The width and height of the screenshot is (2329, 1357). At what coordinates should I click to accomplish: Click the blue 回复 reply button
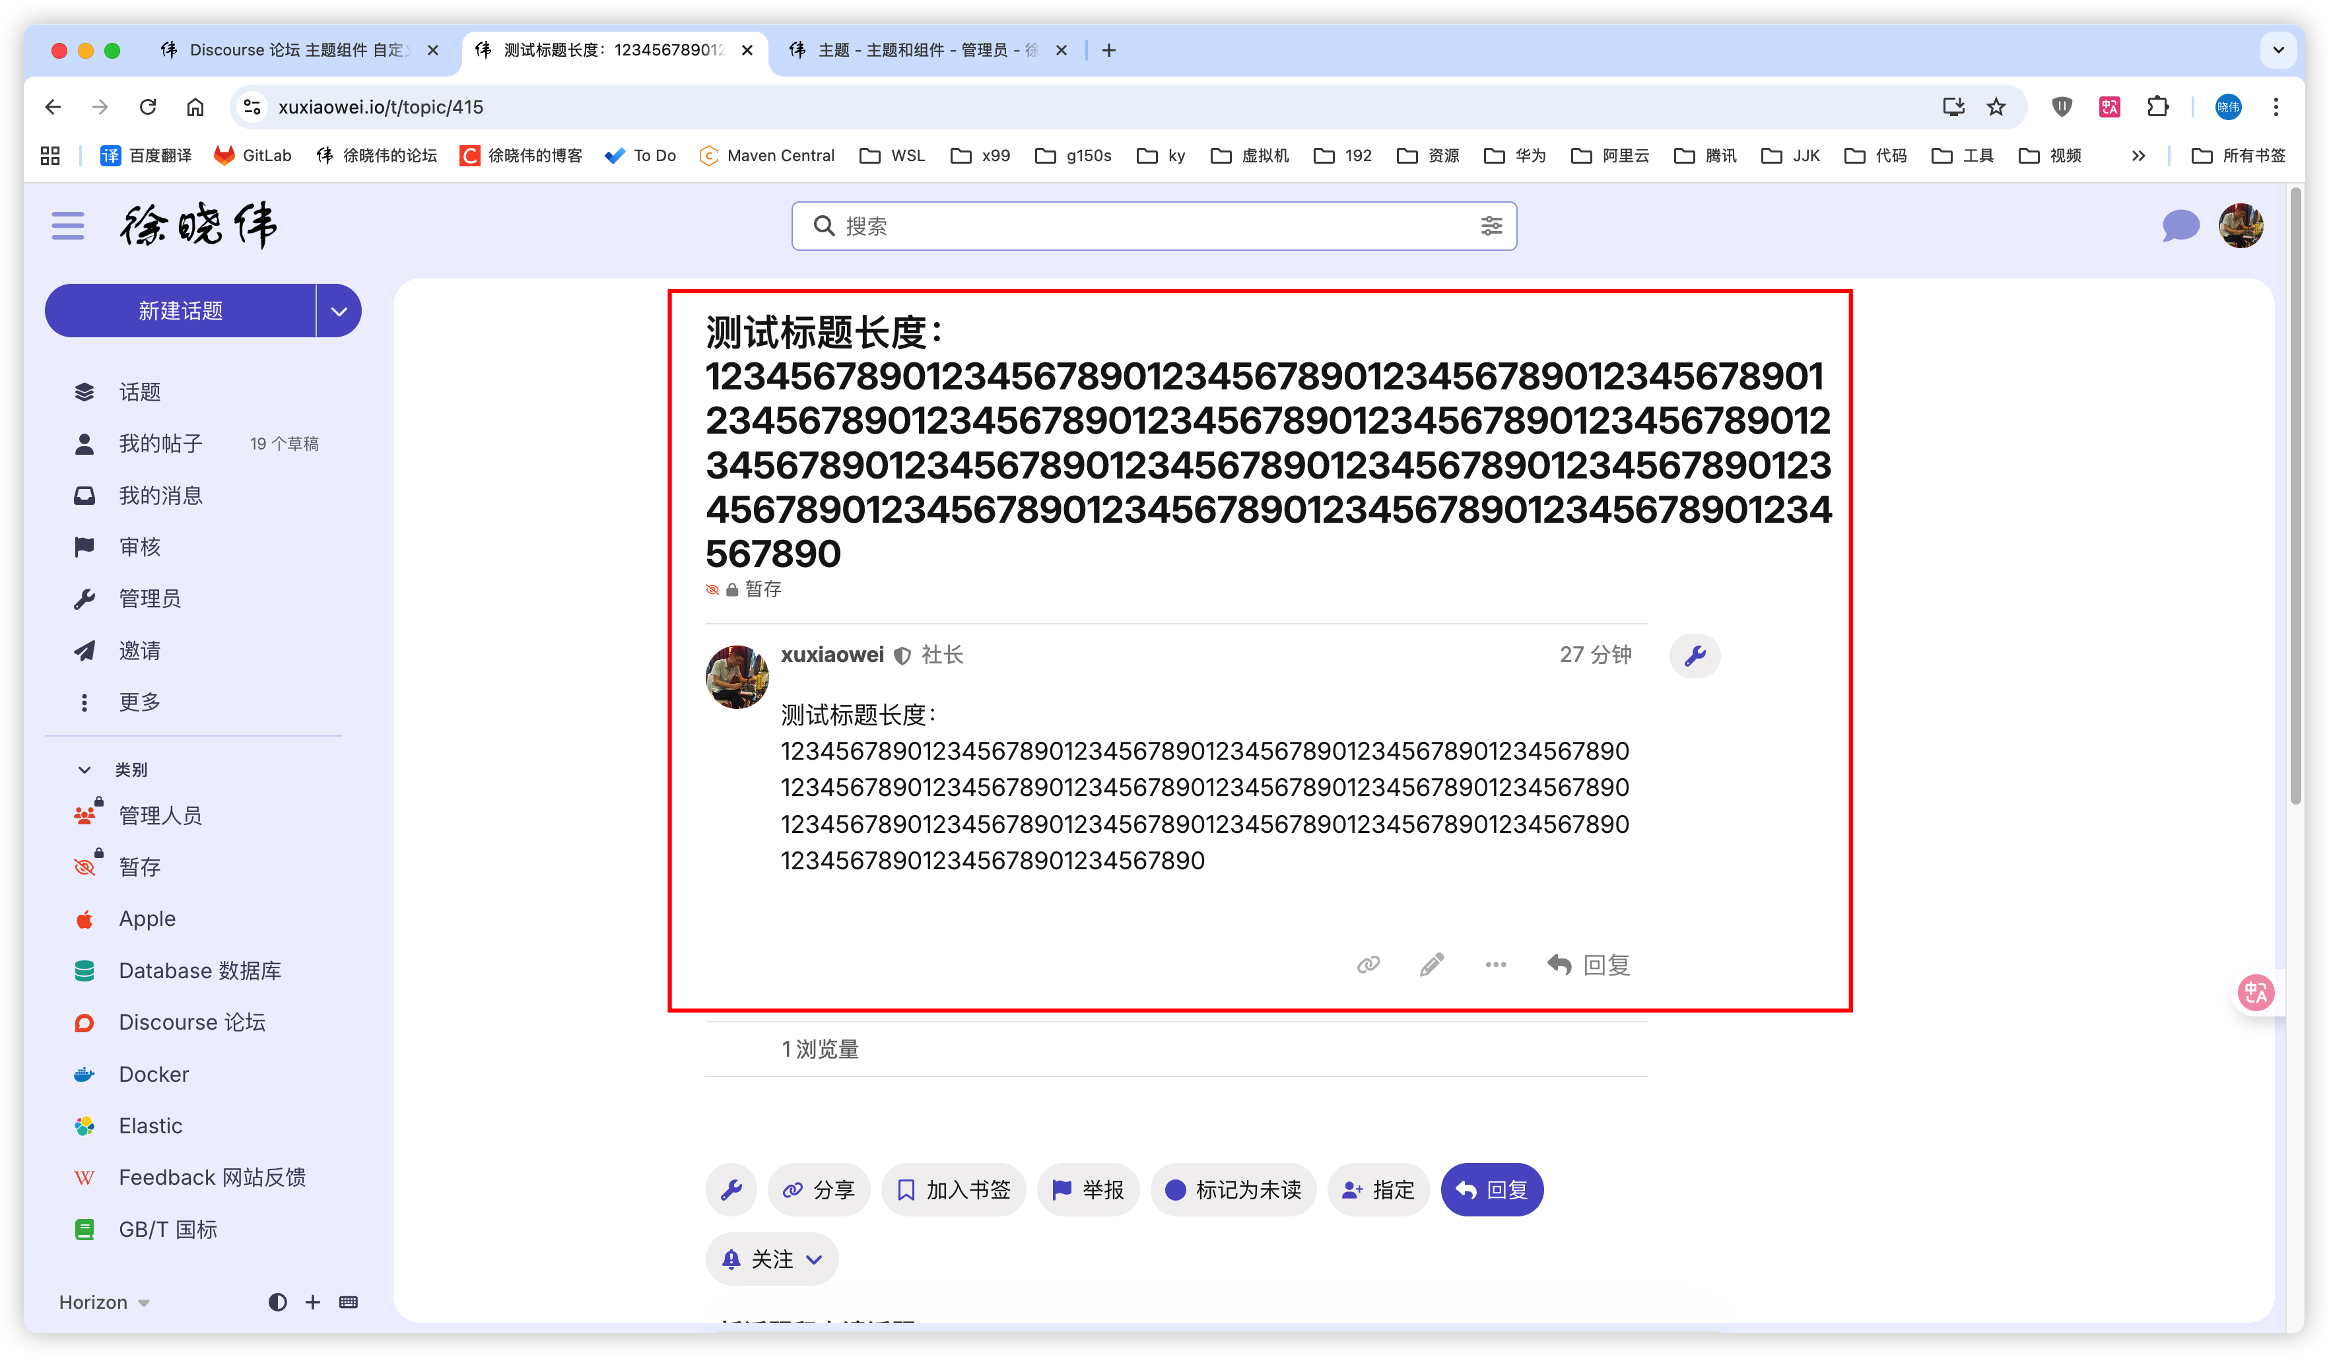point(1491,1190)
